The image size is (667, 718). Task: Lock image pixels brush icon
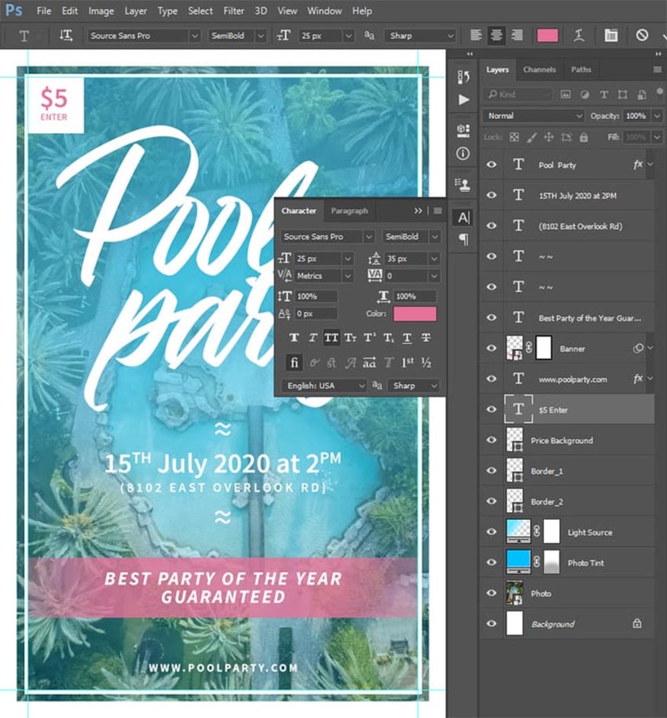[x=531, y=137]
